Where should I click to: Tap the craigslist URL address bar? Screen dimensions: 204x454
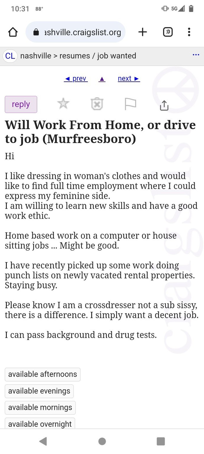[76, 32]
